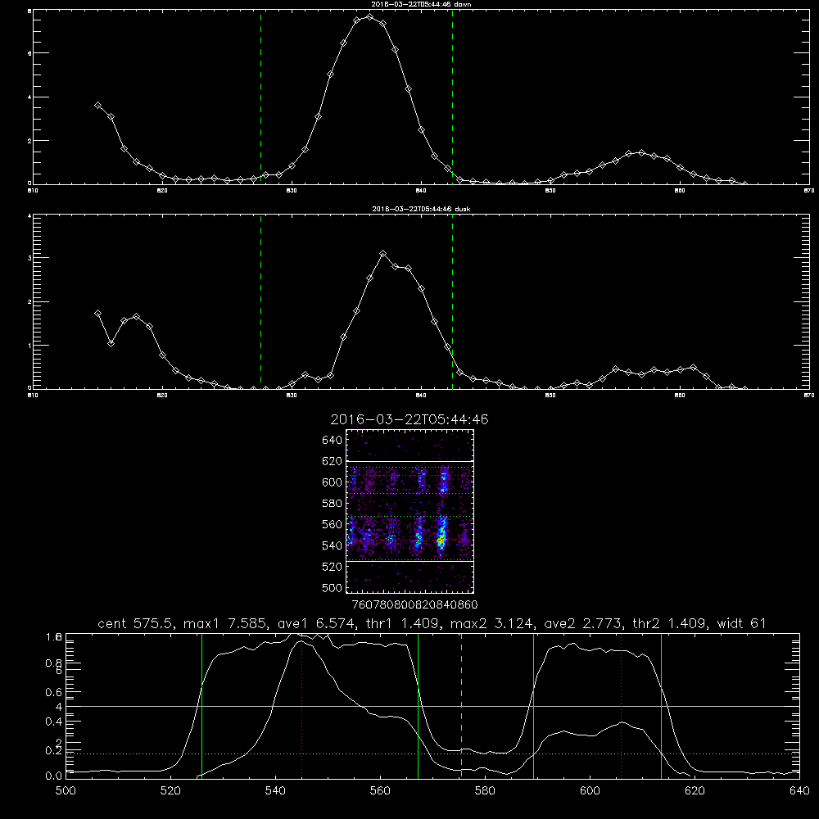Screen dimensions: 819x819
Task: Click first diamond data point in dusk plot
Action: [97, 314]
